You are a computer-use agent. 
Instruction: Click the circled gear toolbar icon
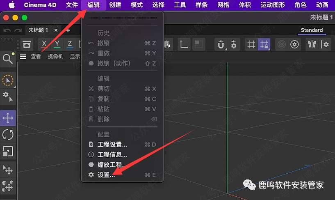(294, 44)
